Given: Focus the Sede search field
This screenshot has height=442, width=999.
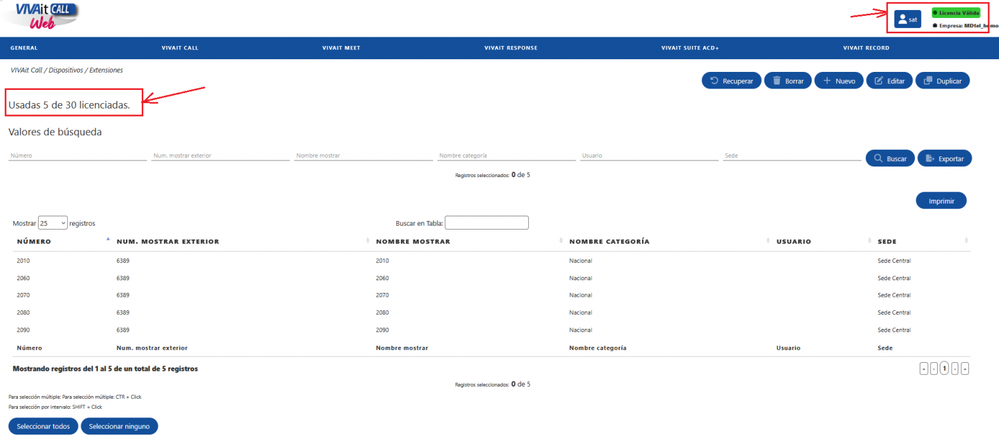Looking at the screenshot, I should (792, 156).
